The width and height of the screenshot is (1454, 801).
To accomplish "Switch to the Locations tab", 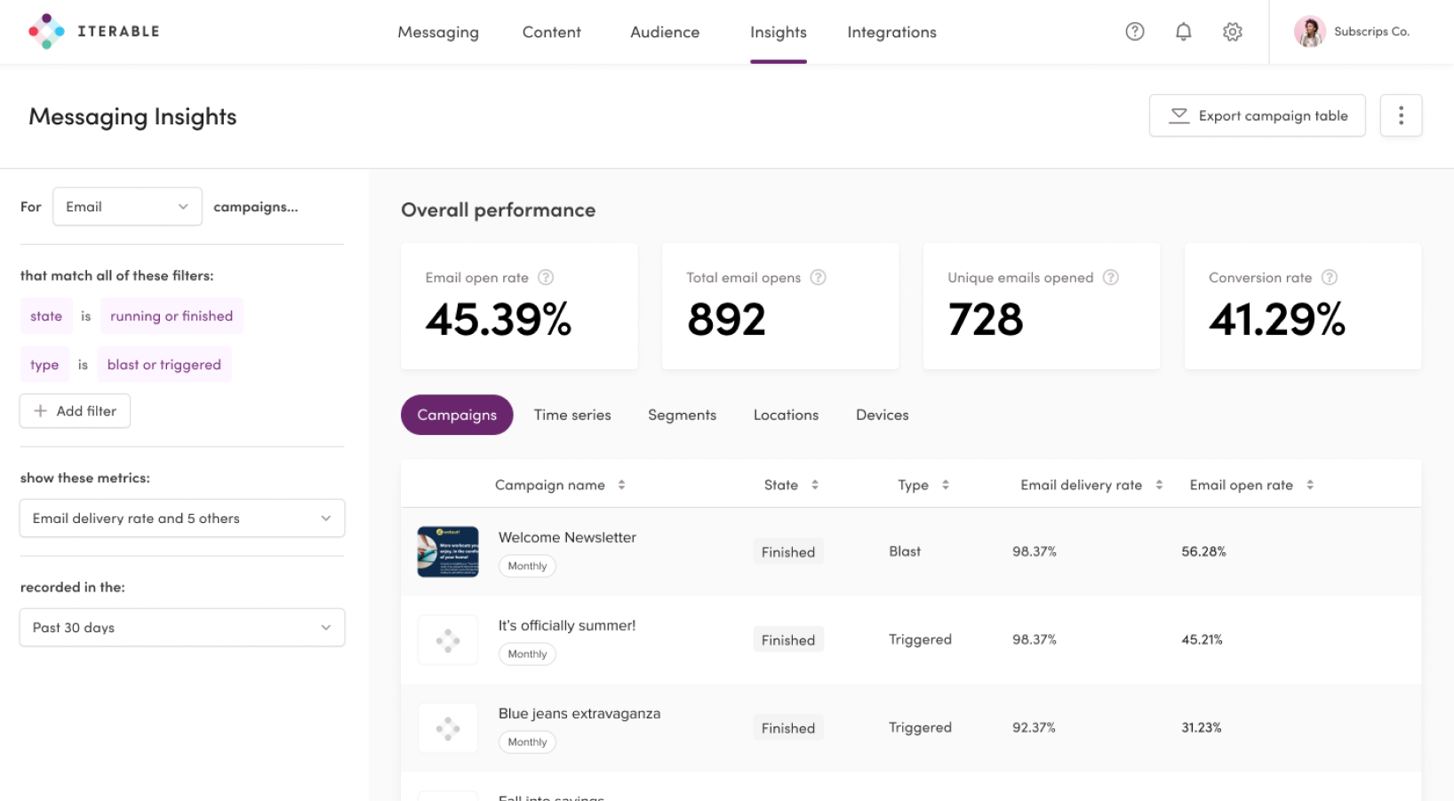I will pyautogui.click(x=786, y=415).
